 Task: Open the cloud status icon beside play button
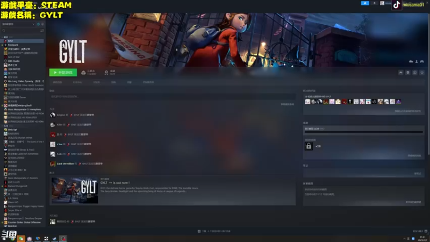[83, 73]
